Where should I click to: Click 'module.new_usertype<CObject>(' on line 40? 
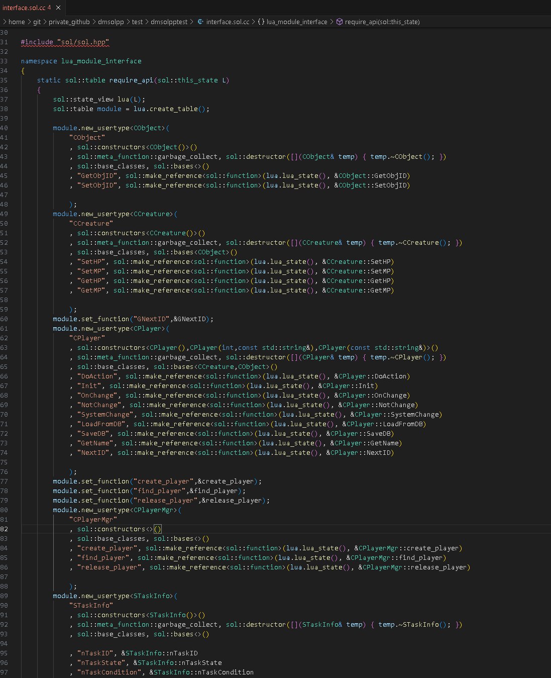click(111, 128)
